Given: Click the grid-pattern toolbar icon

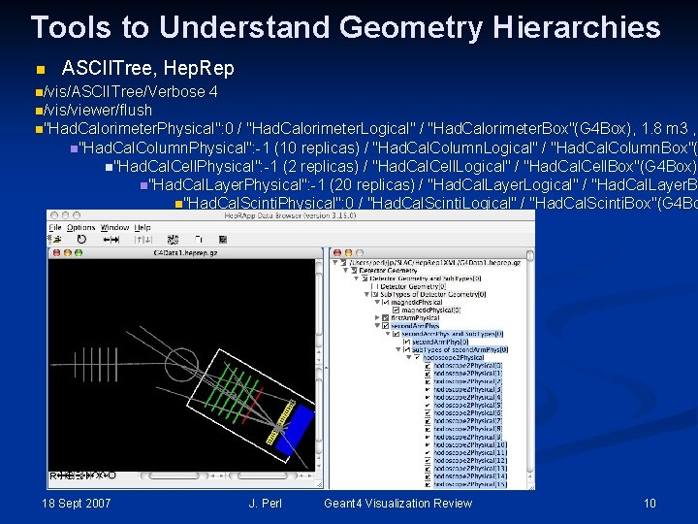Looking at the screenshot, I should [173, 240].
